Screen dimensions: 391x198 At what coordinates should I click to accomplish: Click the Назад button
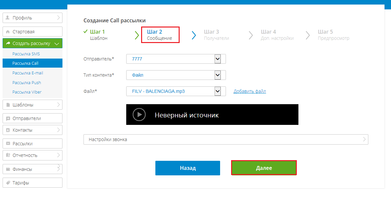click(188, 168)
